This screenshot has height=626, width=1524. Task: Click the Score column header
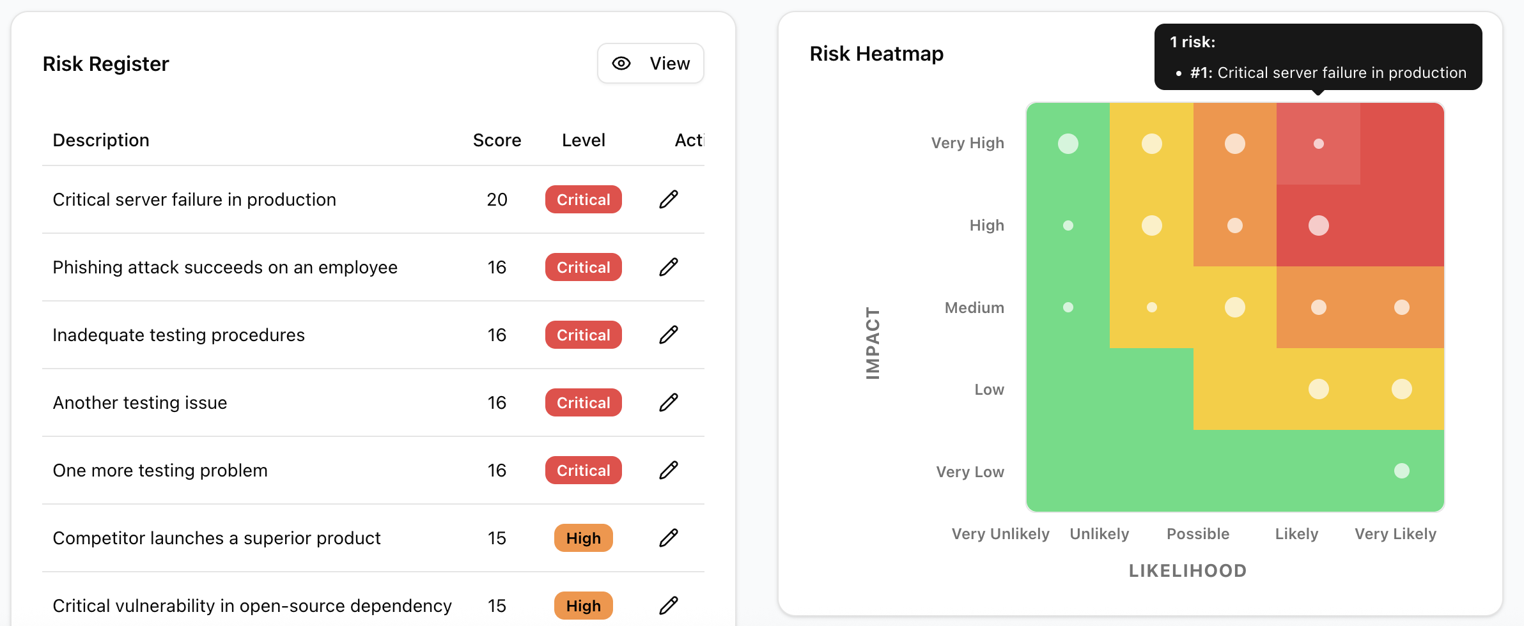click(497, 140)
